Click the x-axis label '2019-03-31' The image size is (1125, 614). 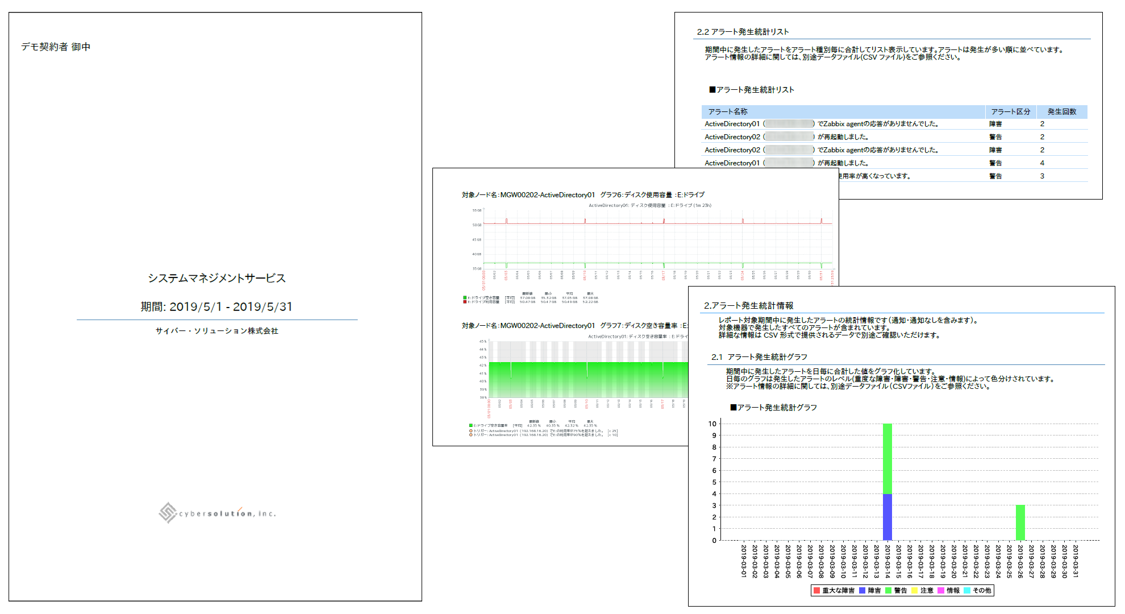click(1076, 562)
